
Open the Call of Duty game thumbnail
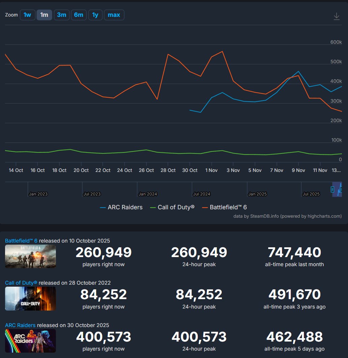coord(30,298)
